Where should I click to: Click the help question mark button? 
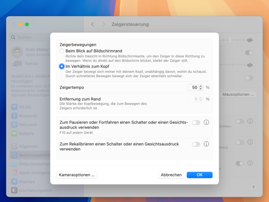[253, 188]
